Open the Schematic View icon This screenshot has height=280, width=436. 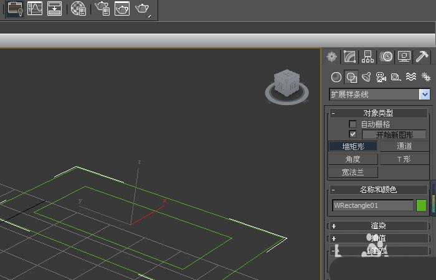(55, 8)
